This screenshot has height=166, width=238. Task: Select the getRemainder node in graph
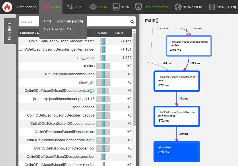point(177,116)
